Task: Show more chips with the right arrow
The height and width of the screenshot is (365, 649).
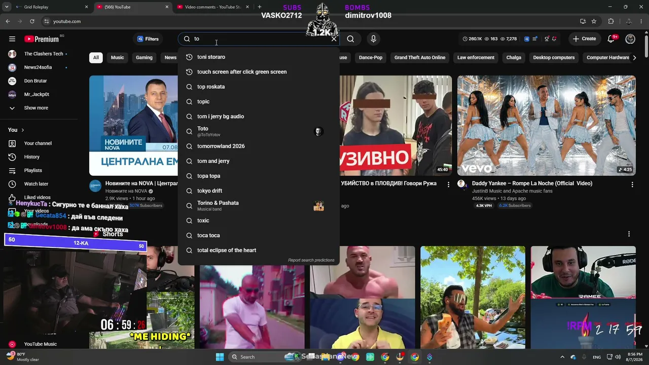Action: [634, 57]
